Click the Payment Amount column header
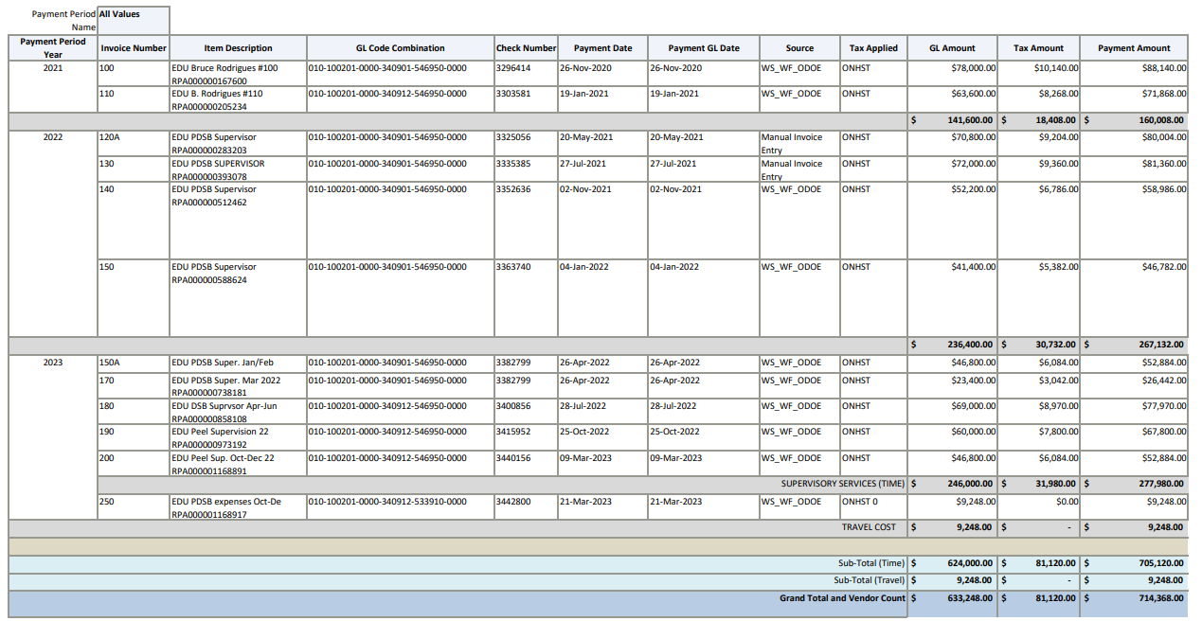 pyautogui.click(x=1134, y=48)
